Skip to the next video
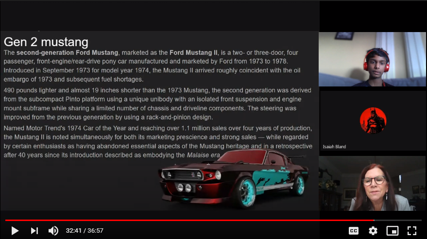This screenshot has width=427, height=239. [x=34, y=231]
